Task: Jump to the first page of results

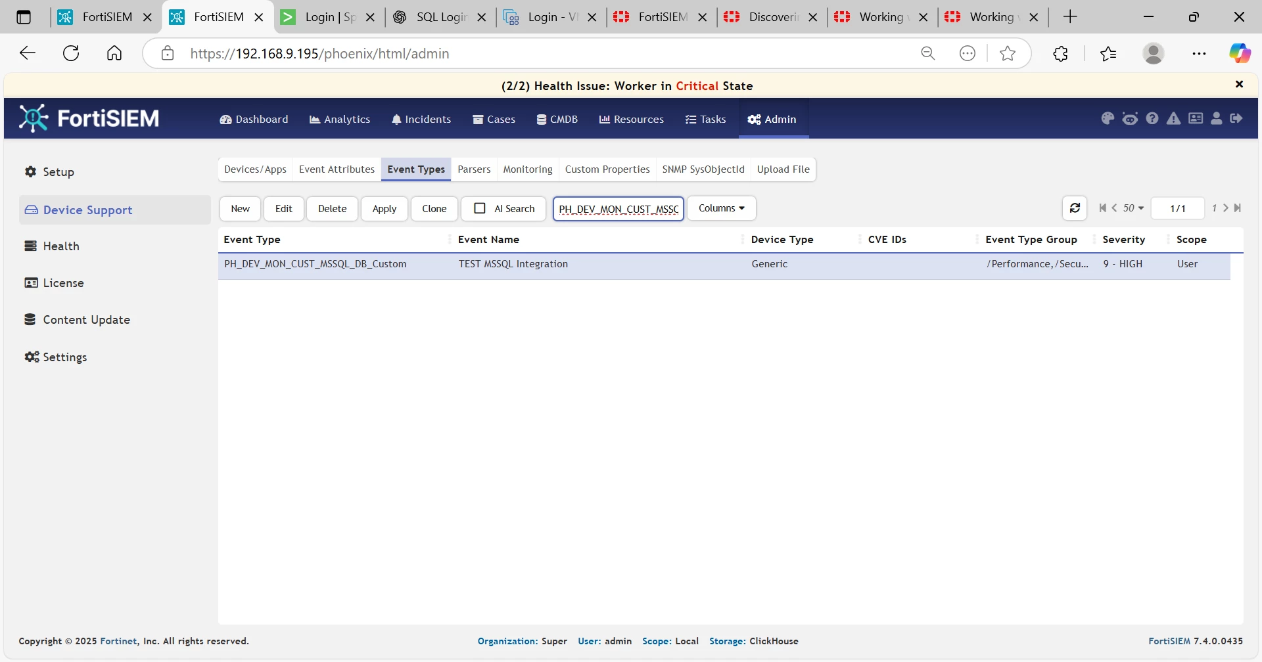Action: click(x=1103, y=208)
